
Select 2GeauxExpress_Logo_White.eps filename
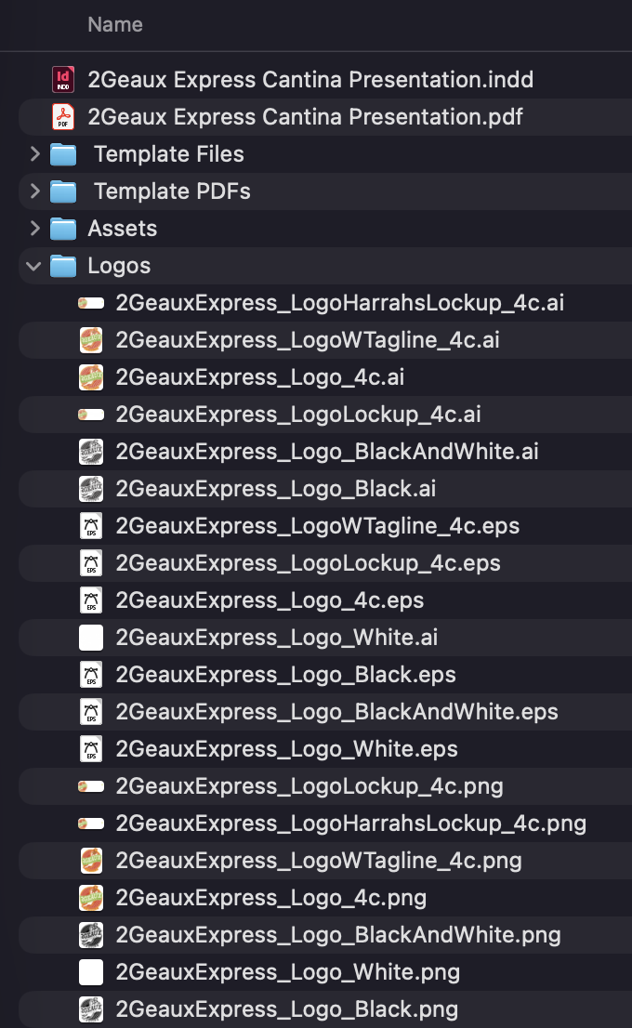[287, 749]
